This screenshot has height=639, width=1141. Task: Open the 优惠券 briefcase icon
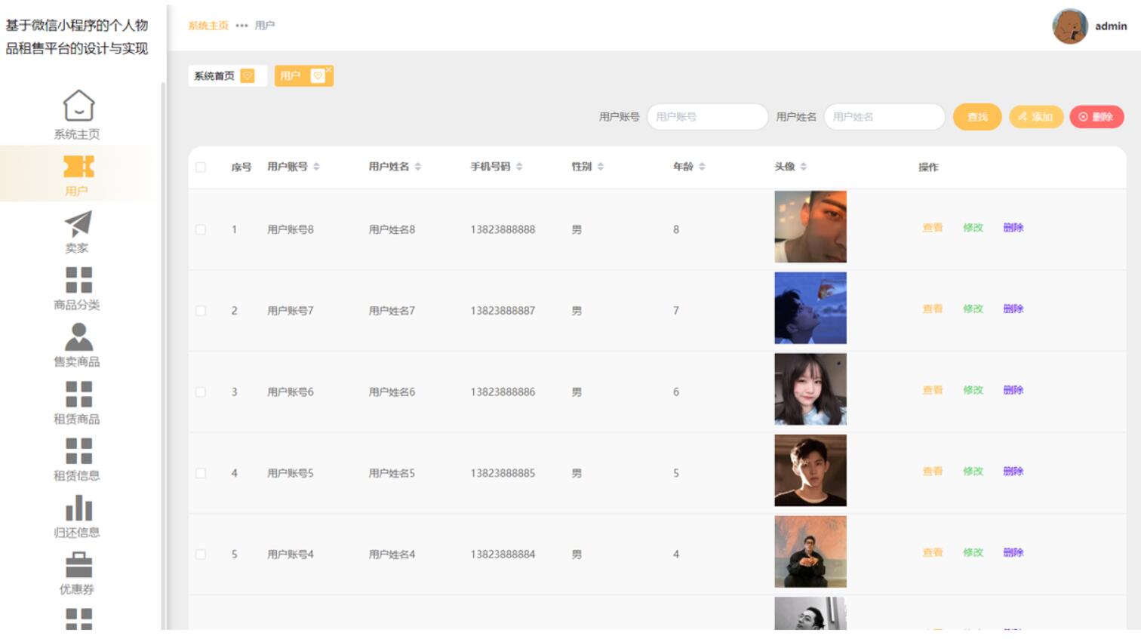[78, 562]
